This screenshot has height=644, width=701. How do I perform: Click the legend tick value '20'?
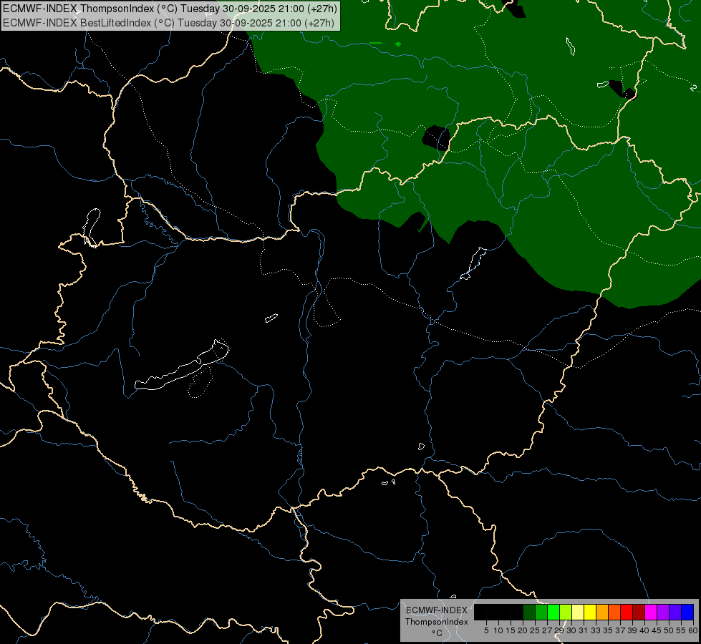[x=523, y=630]
